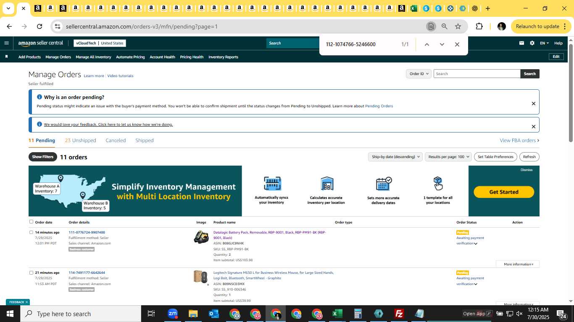574x322 pixels.
Task: Toggle the select-all orders checkbox
Action: 31,222
